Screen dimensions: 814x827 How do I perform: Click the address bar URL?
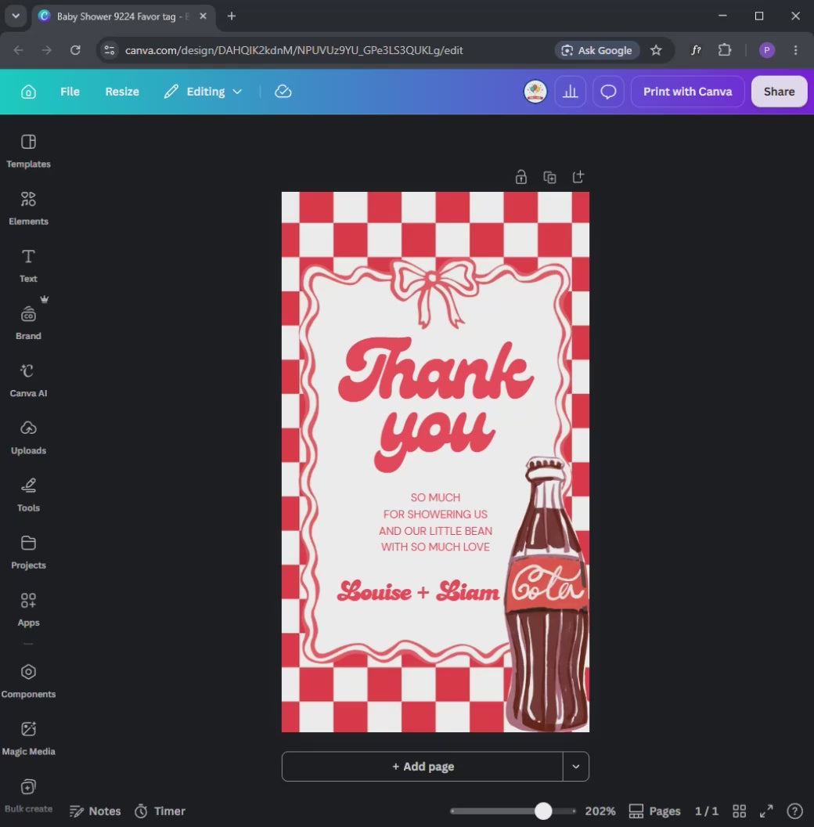coord(294,50)
